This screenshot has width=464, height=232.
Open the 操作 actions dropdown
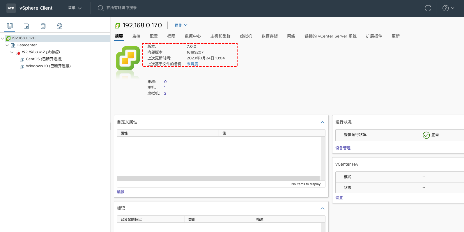[x=181, y=25]
